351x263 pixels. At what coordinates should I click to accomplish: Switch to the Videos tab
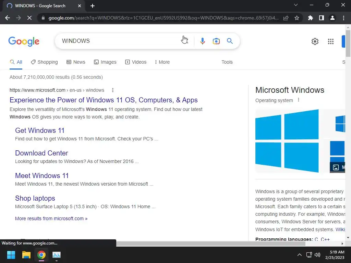tap(136, 62)
